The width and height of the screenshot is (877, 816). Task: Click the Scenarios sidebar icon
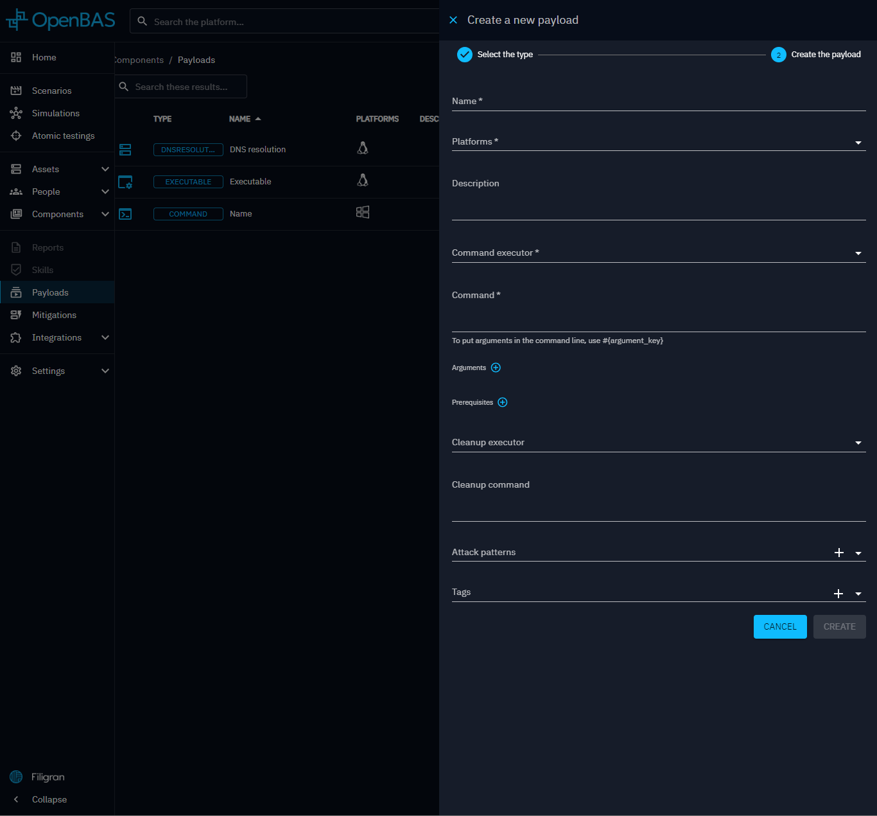pos(16,91)
